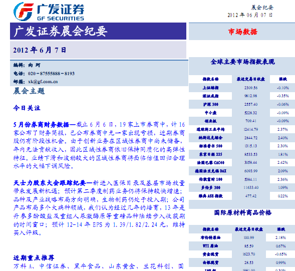The height and width of the screenshot is (271, 295).
Task: Click 最近交易日收盘 header in the index table
Action: coord(251,79)
